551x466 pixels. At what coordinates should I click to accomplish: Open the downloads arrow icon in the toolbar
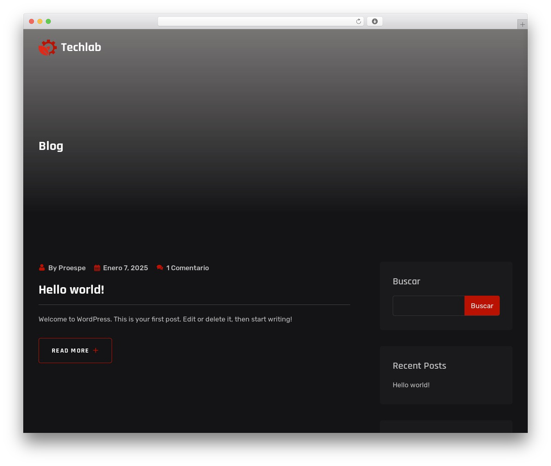coord(375,21)
